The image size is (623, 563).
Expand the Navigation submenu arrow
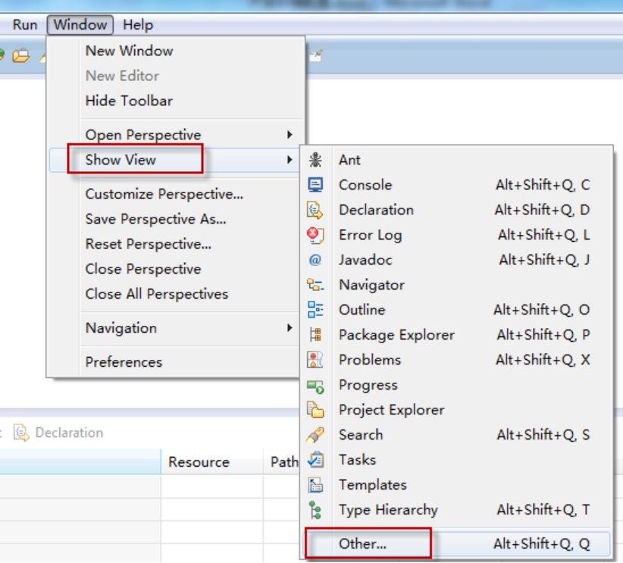point(290,328)
